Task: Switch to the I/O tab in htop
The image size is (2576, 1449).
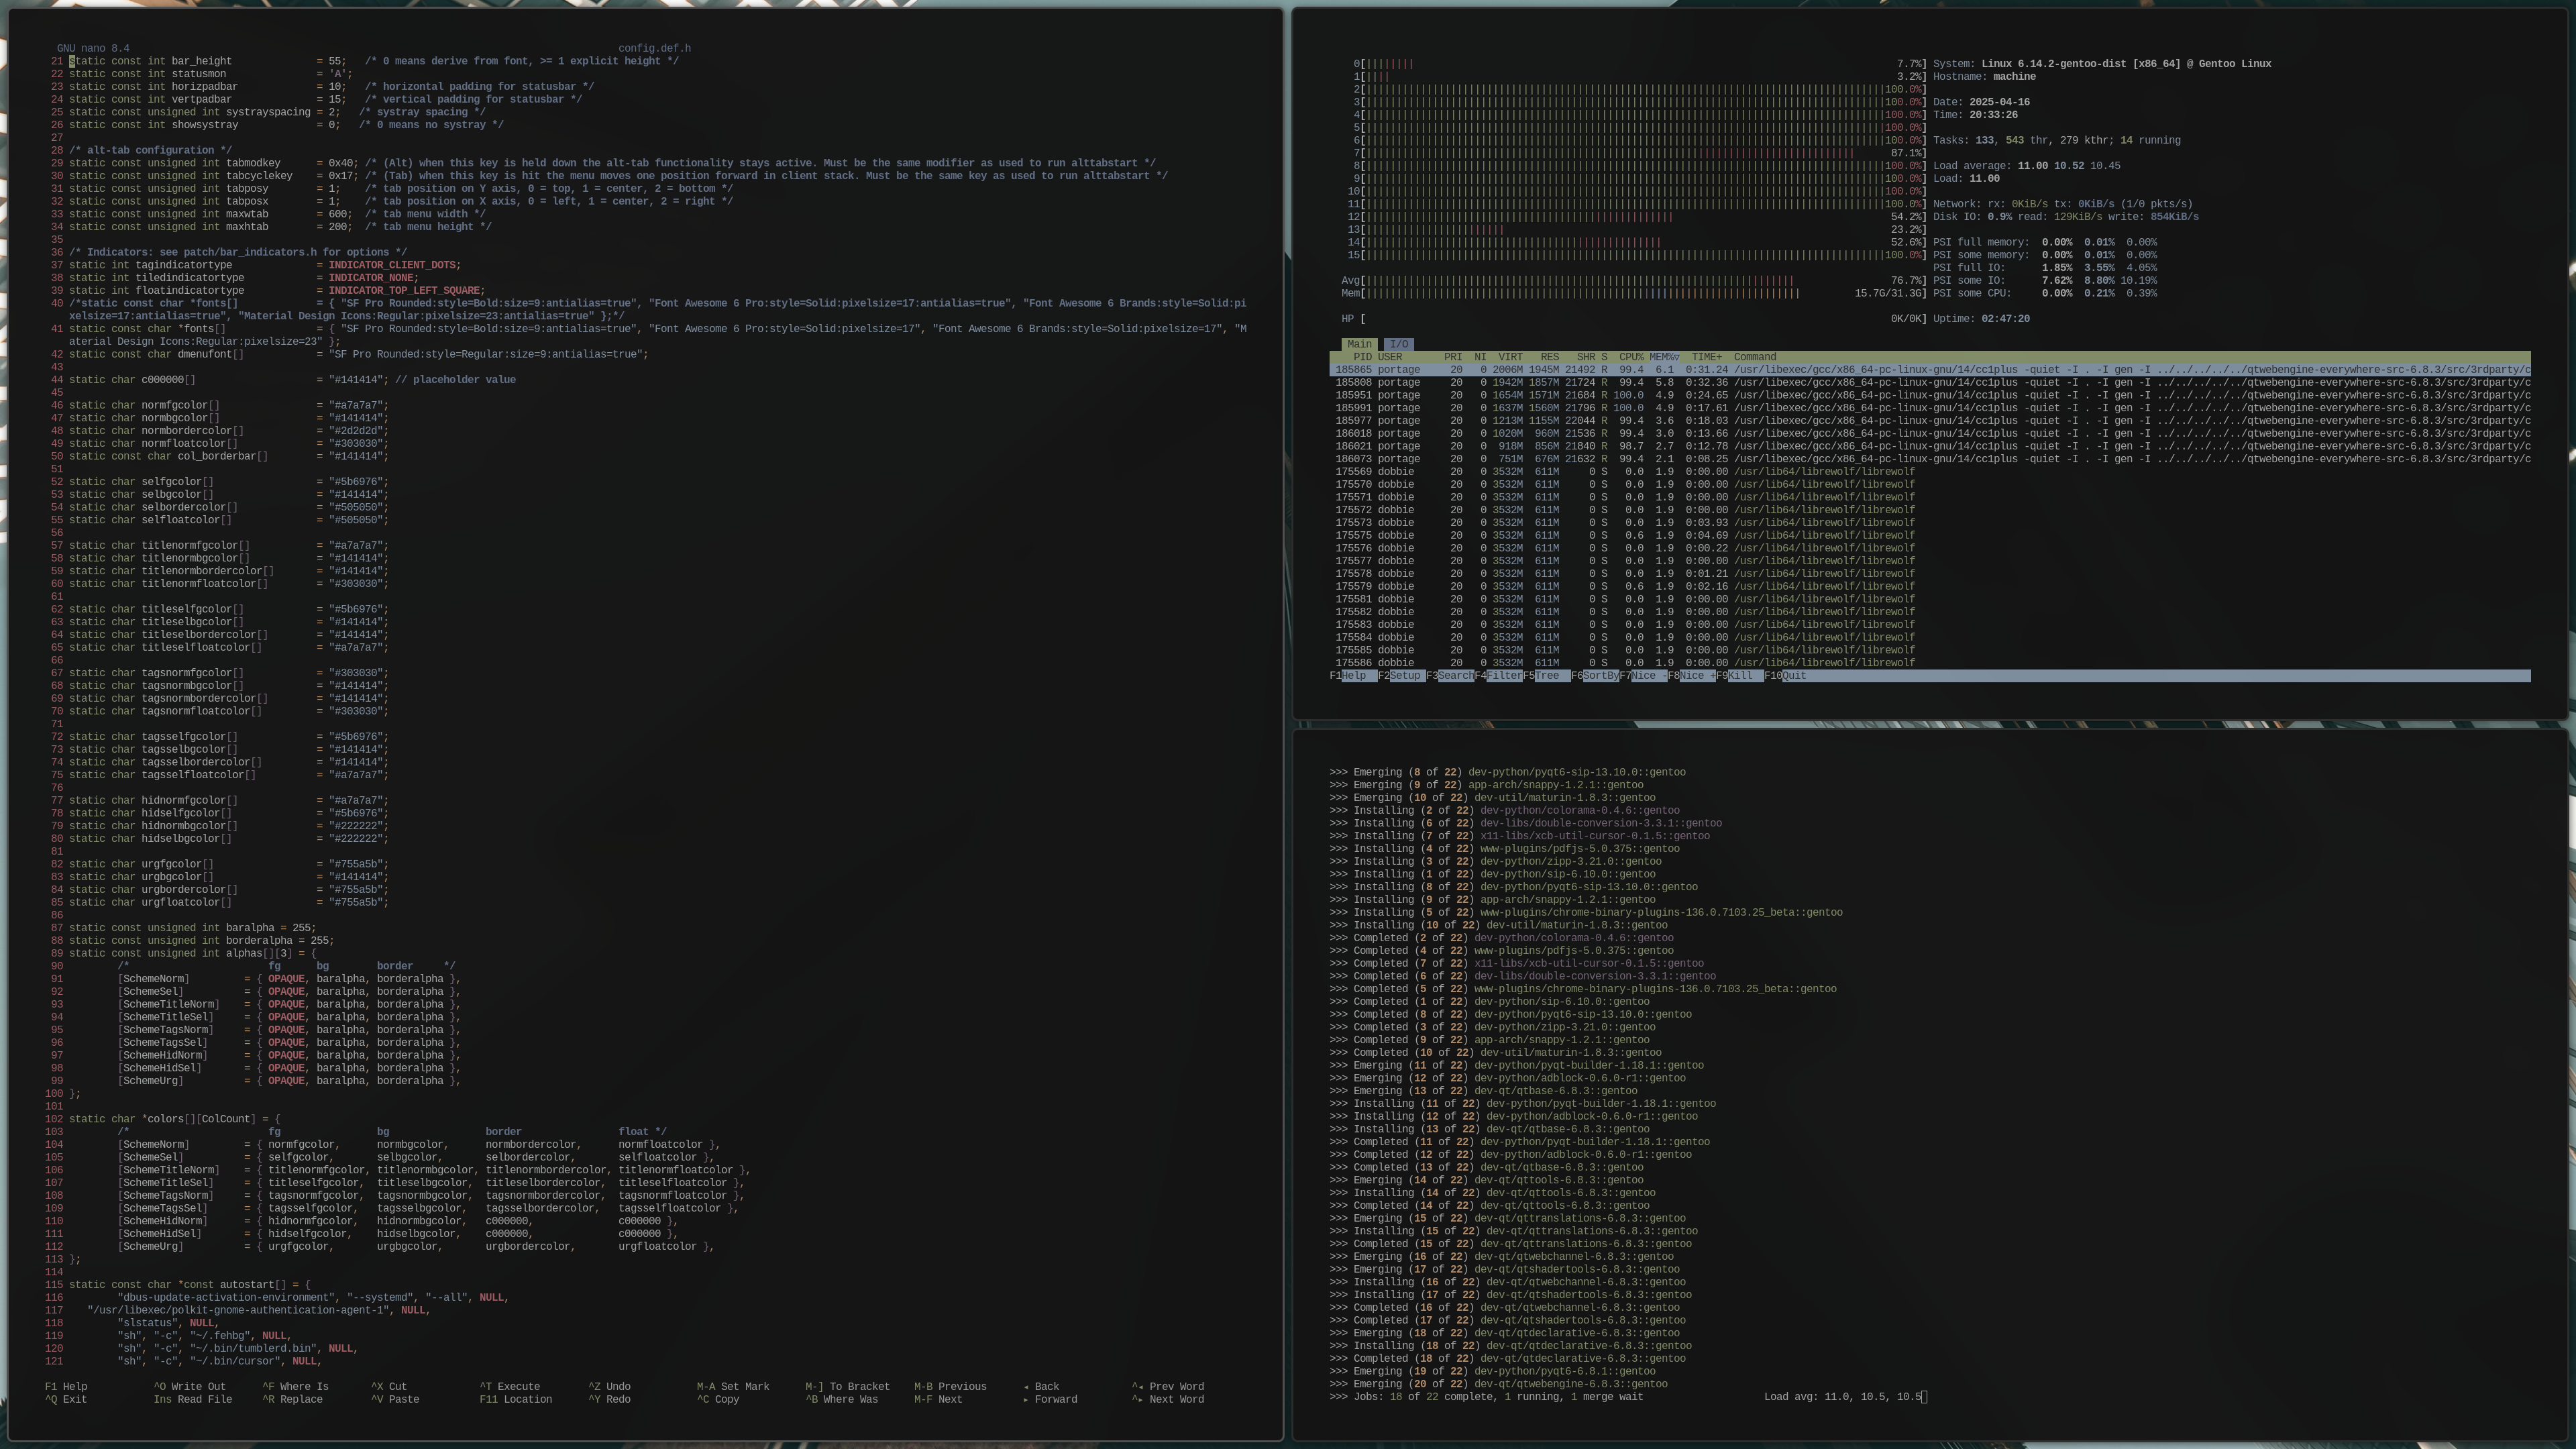Action: coord(1398,344)
